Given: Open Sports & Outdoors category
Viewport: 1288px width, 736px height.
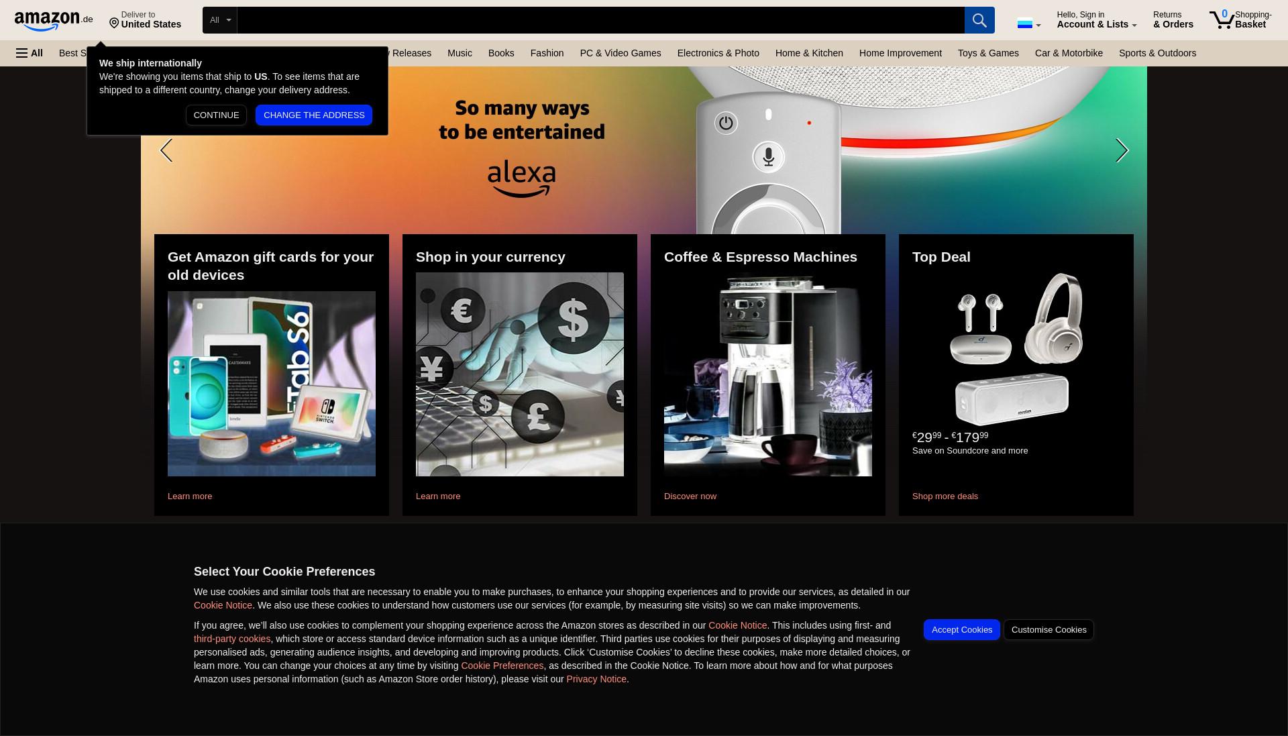Looking at the screenshot, I should [1157, 53].
